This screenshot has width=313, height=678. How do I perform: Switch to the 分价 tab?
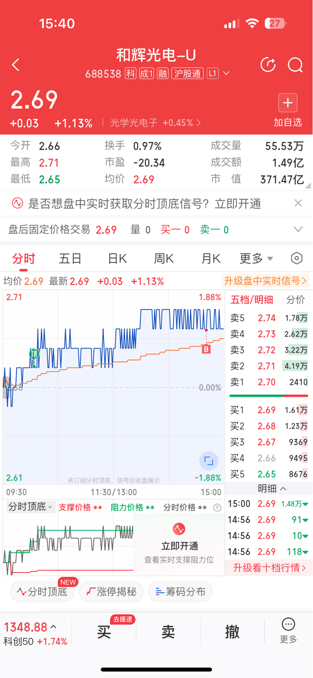(x=295, y=300)
